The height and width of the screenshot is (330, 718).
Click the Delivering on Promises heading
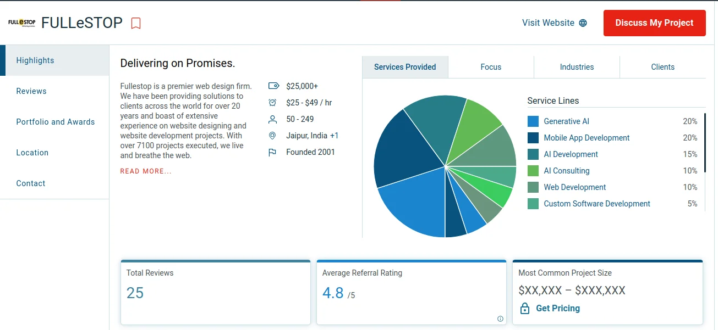coord(178,63)
